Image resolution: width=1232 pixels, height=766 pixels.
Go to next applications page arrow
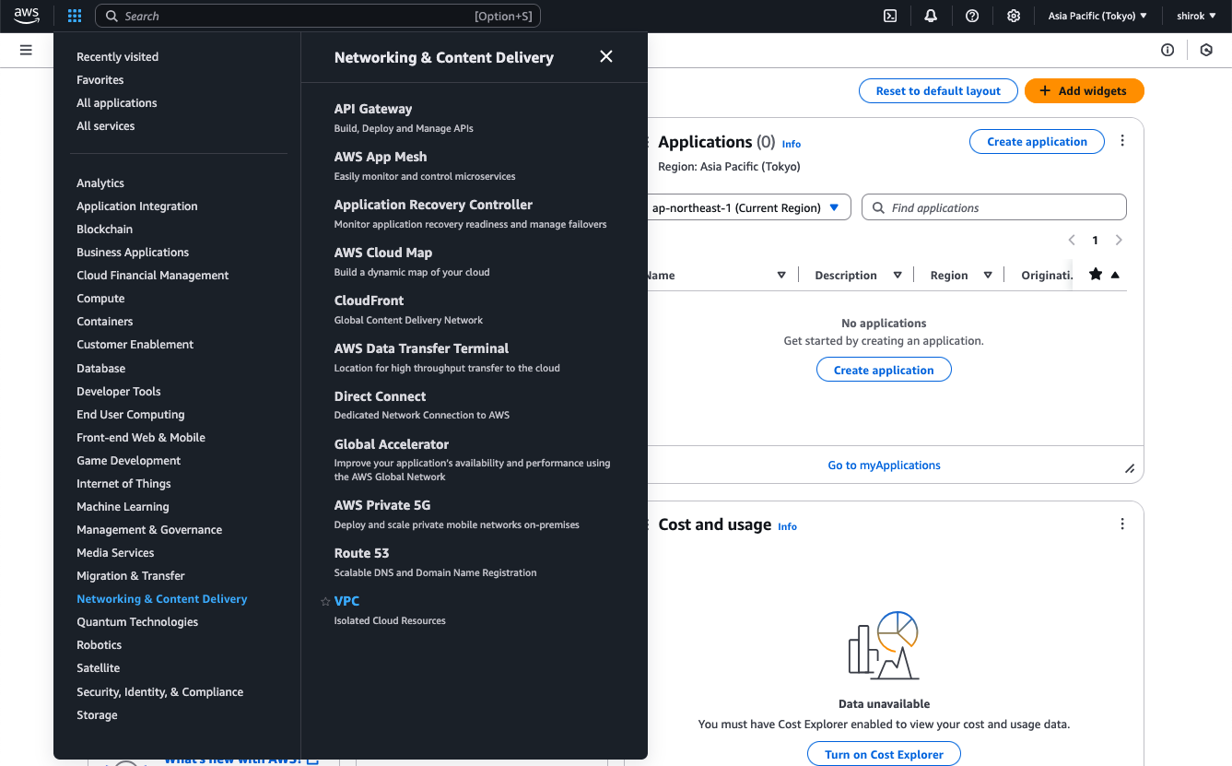pos(1119,240)
